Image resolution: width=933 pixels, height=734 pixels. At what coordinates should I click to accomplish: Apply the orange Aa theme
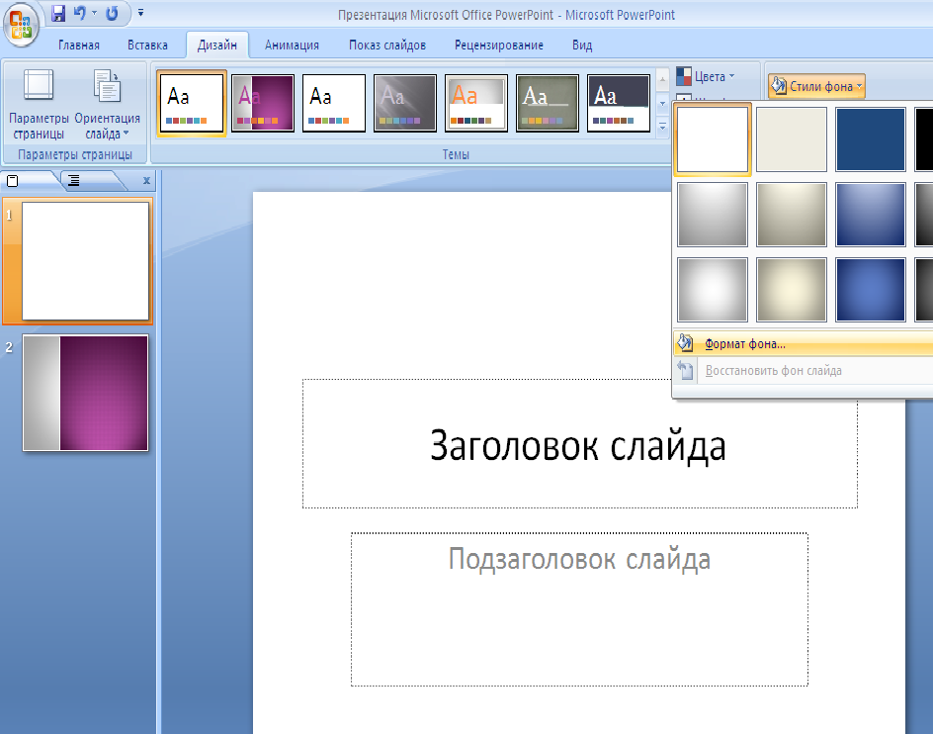476,103
